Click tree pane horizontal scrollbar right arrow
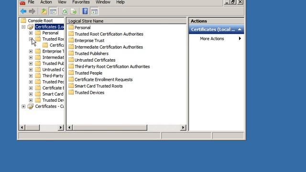The height and width of the screenshot is (172, 306). (61, 128)
